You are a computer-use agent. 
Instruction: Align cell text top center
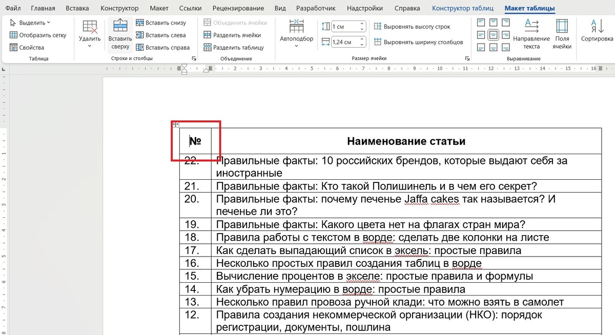pyautogui.click(x=493, y=23)
